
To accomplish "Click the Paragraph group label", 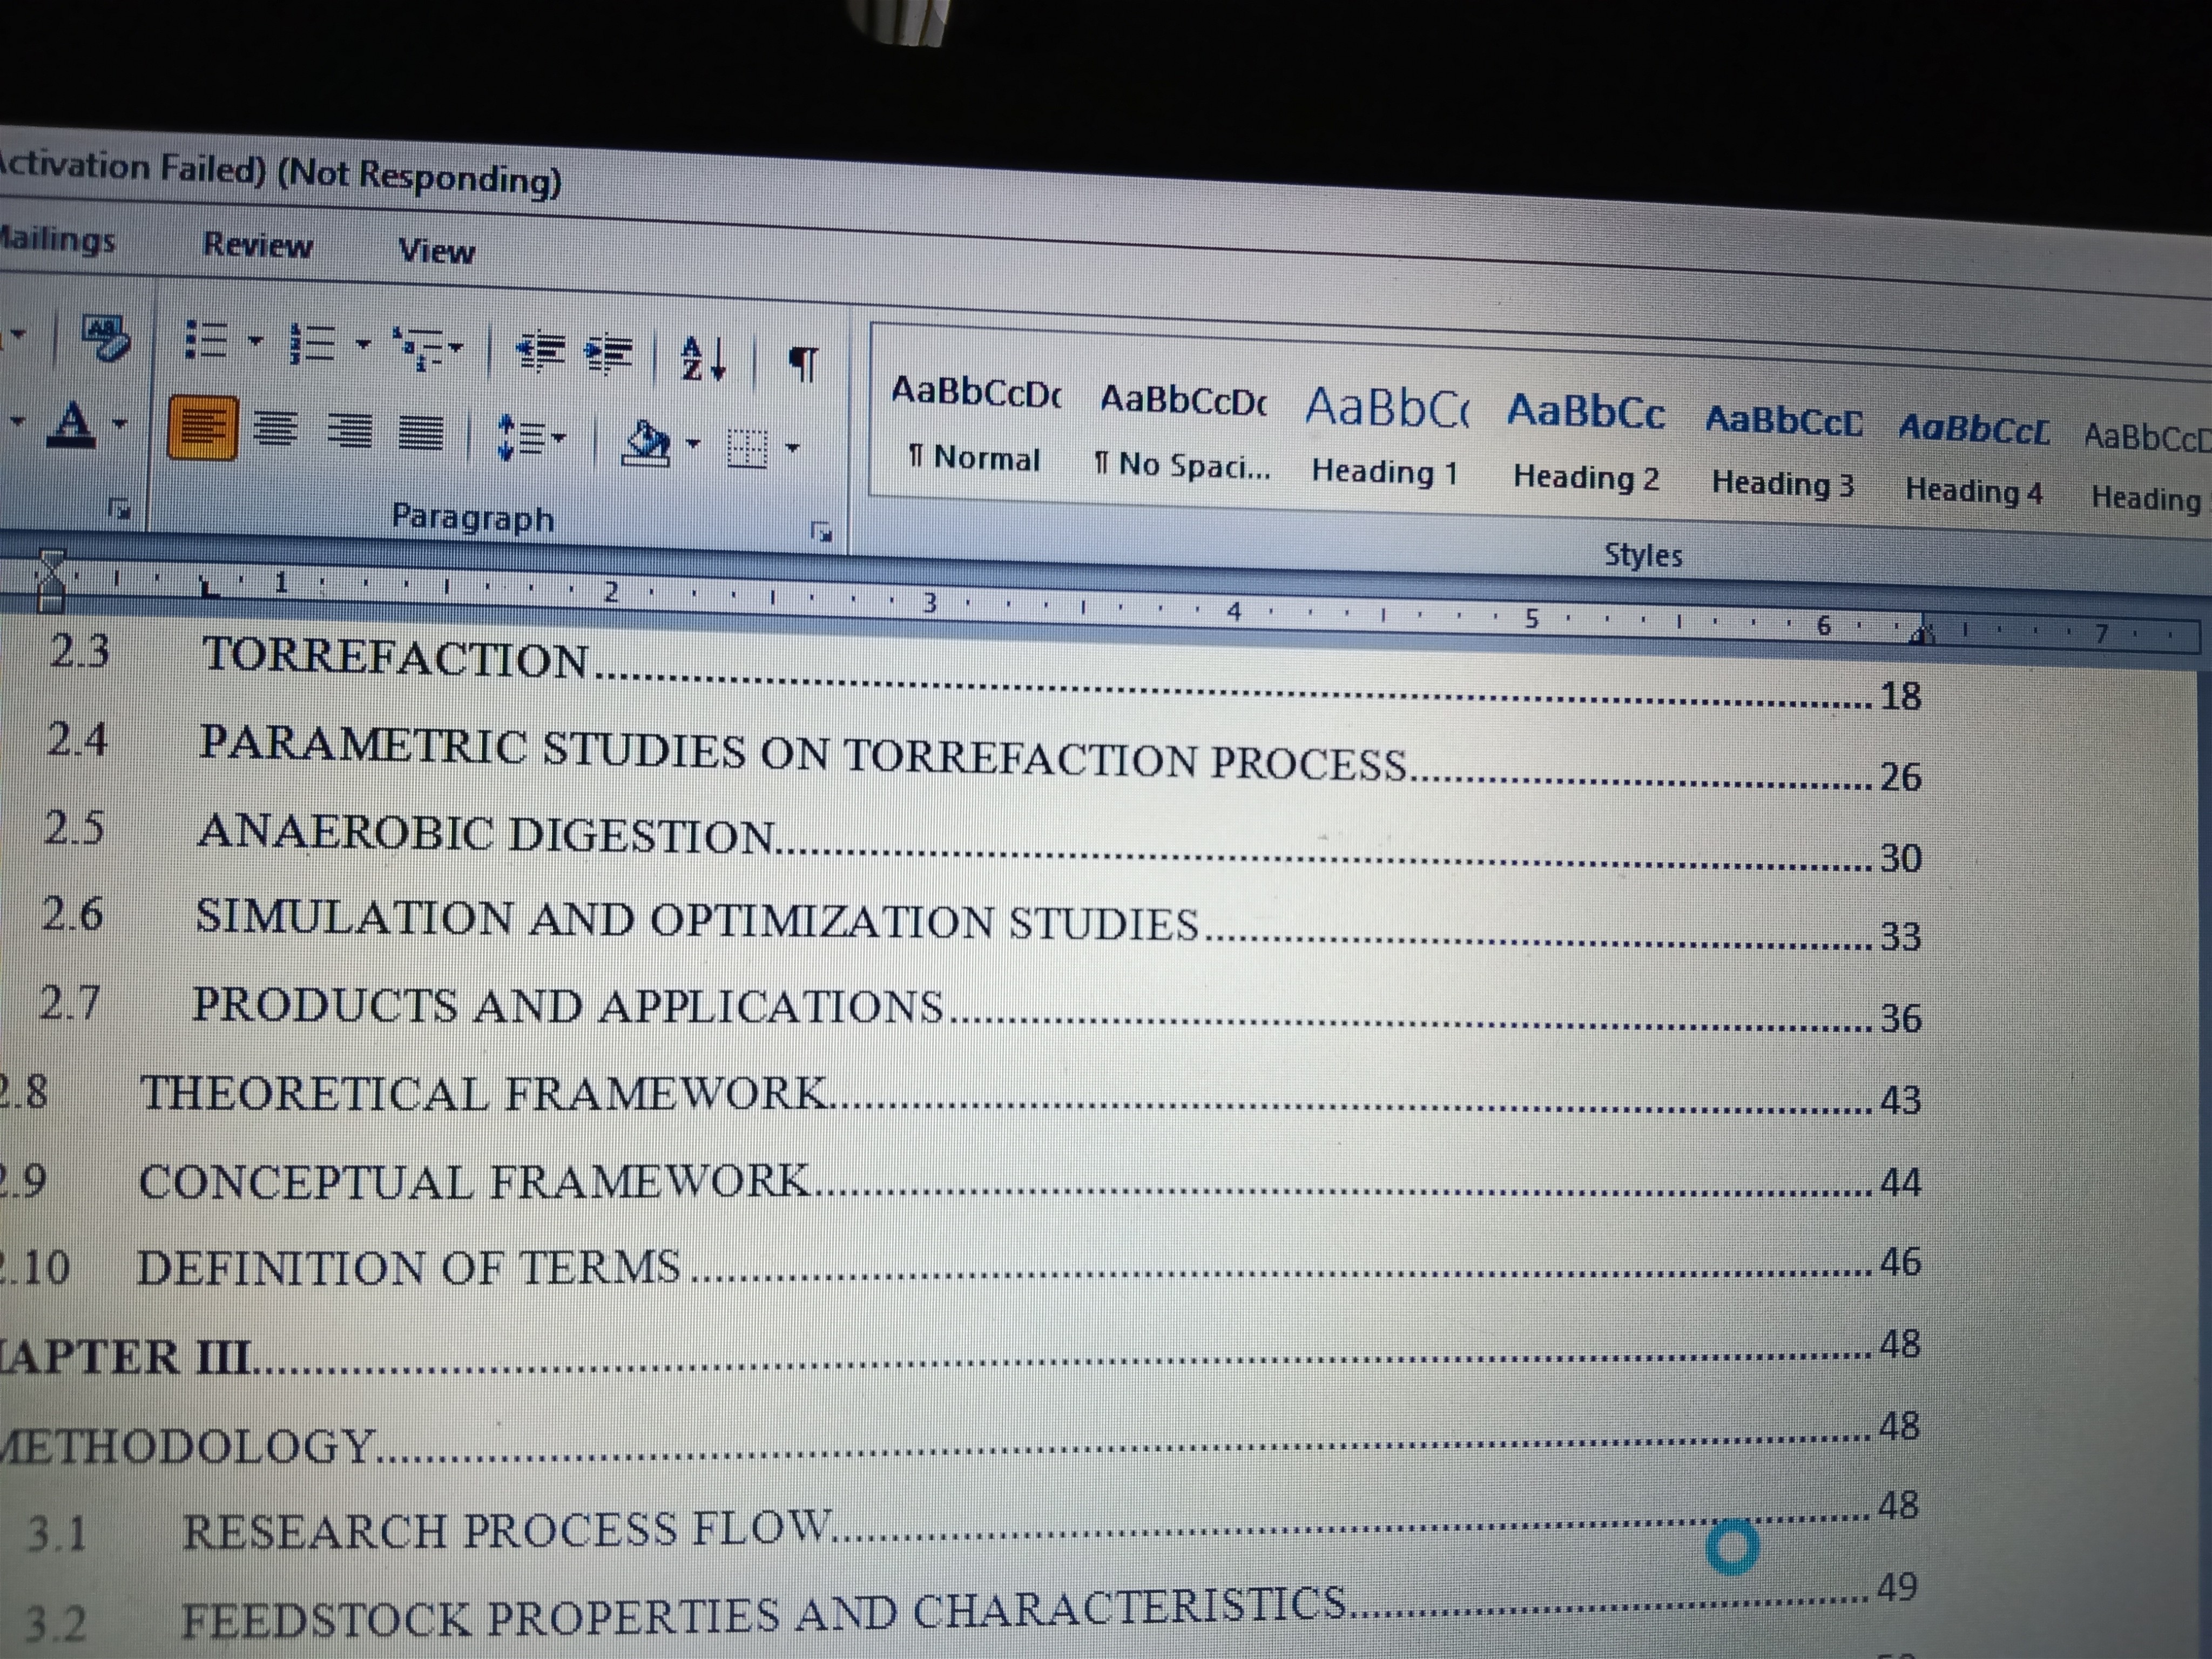I will click(x=472, y=517).
